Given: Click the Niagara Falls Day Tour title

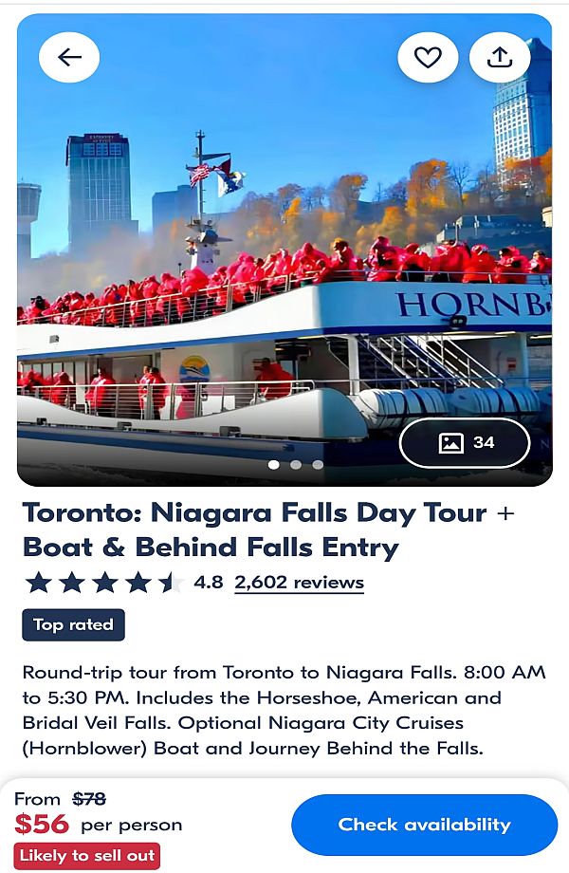Looking at the screenshot, I should [x=268, y=529].
